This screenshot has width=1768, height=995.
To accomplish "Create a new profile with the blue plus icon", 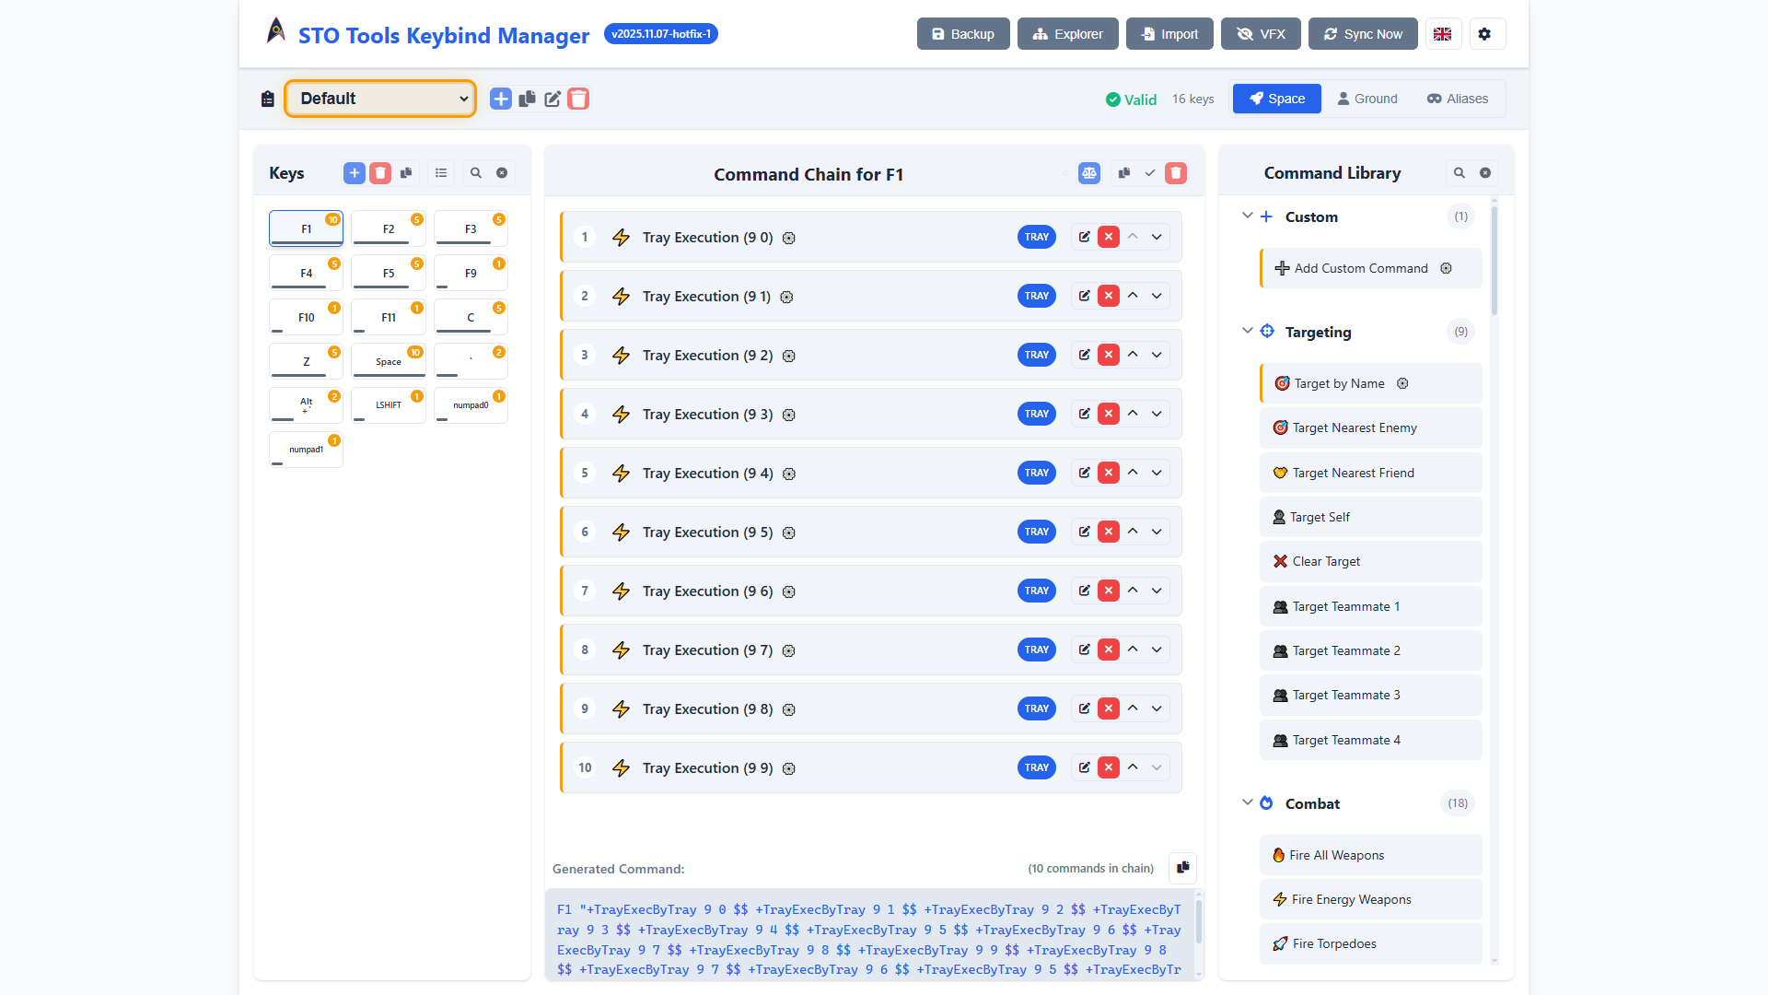I will 500,99.
